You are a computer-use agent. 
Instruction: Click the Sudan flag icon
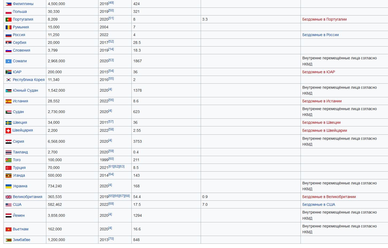click(x=9, y=112)
